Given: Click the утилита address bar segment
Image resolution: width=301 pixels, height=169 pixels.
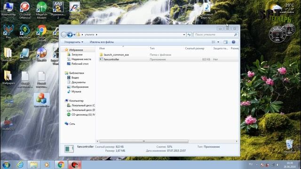Looking at the screenshot, I should pos(89,35).
